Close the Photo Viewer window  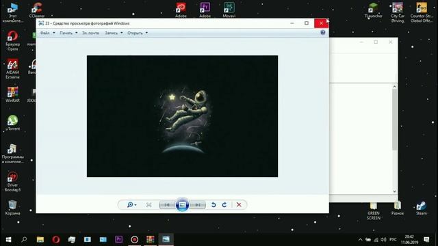pos(321,23)
